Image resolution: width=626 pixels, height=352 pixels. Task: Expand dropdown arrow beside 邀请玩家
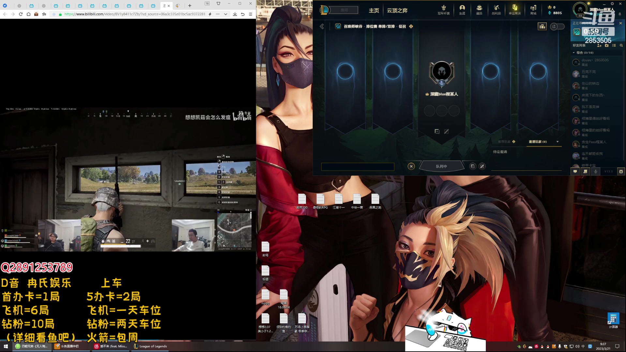point(558,142)
